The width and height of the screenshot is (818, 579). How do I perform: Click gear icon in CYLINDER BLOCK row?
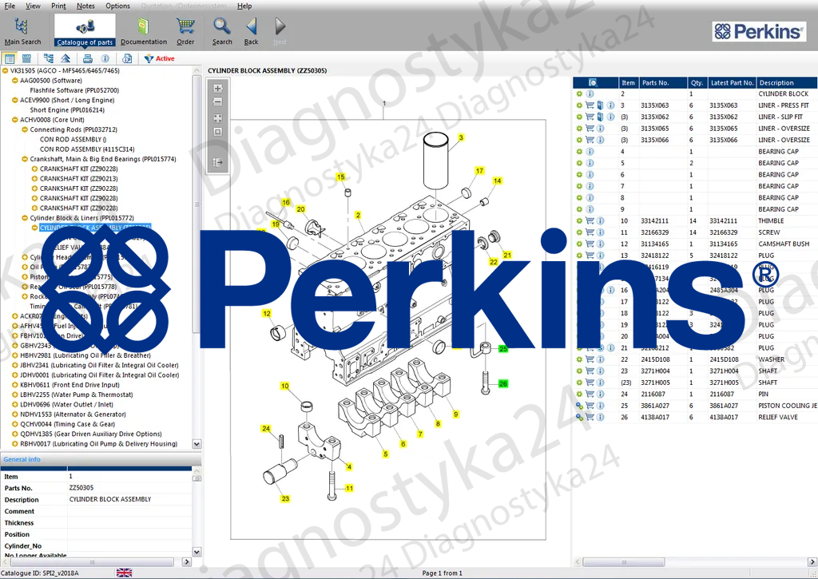[x=579, y=94]
